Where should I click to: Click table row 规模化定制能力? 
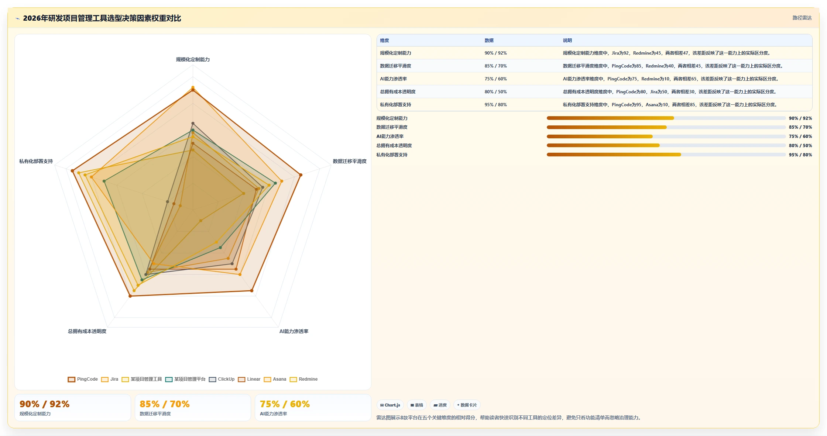(x=594, y=53)
